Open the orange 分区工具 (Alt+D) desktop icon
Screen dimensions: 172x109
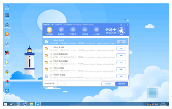pyautogui.click(x=7, y=36)
